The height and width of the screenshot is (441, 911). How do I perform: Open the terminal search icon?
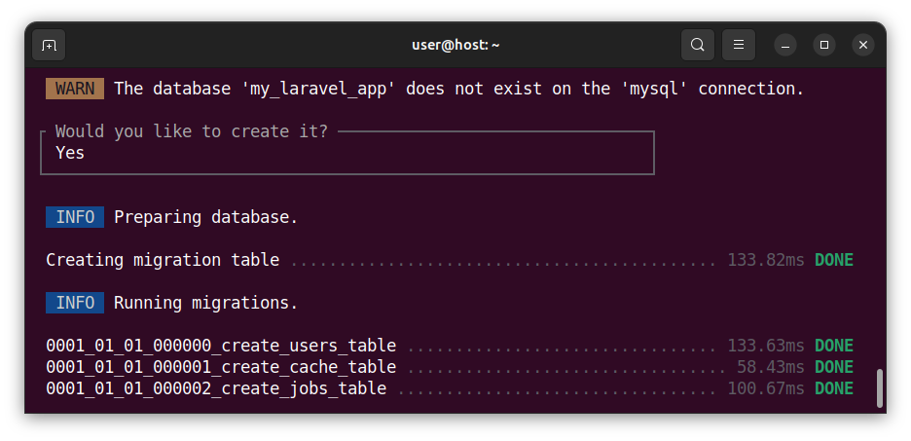tap(697, 45)
